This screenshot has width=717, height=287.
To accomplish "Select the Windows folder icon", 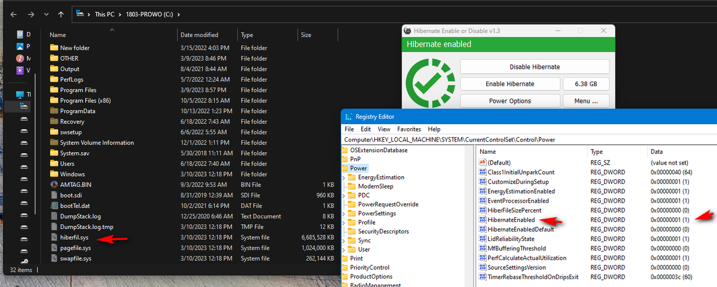I will [x=54, y=175].
